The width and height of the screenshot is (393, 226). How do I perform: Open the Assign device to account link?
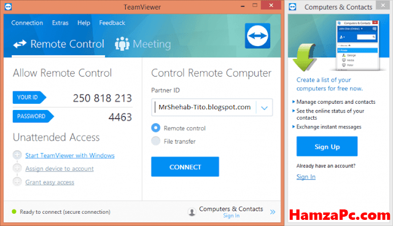coord(60,169)
